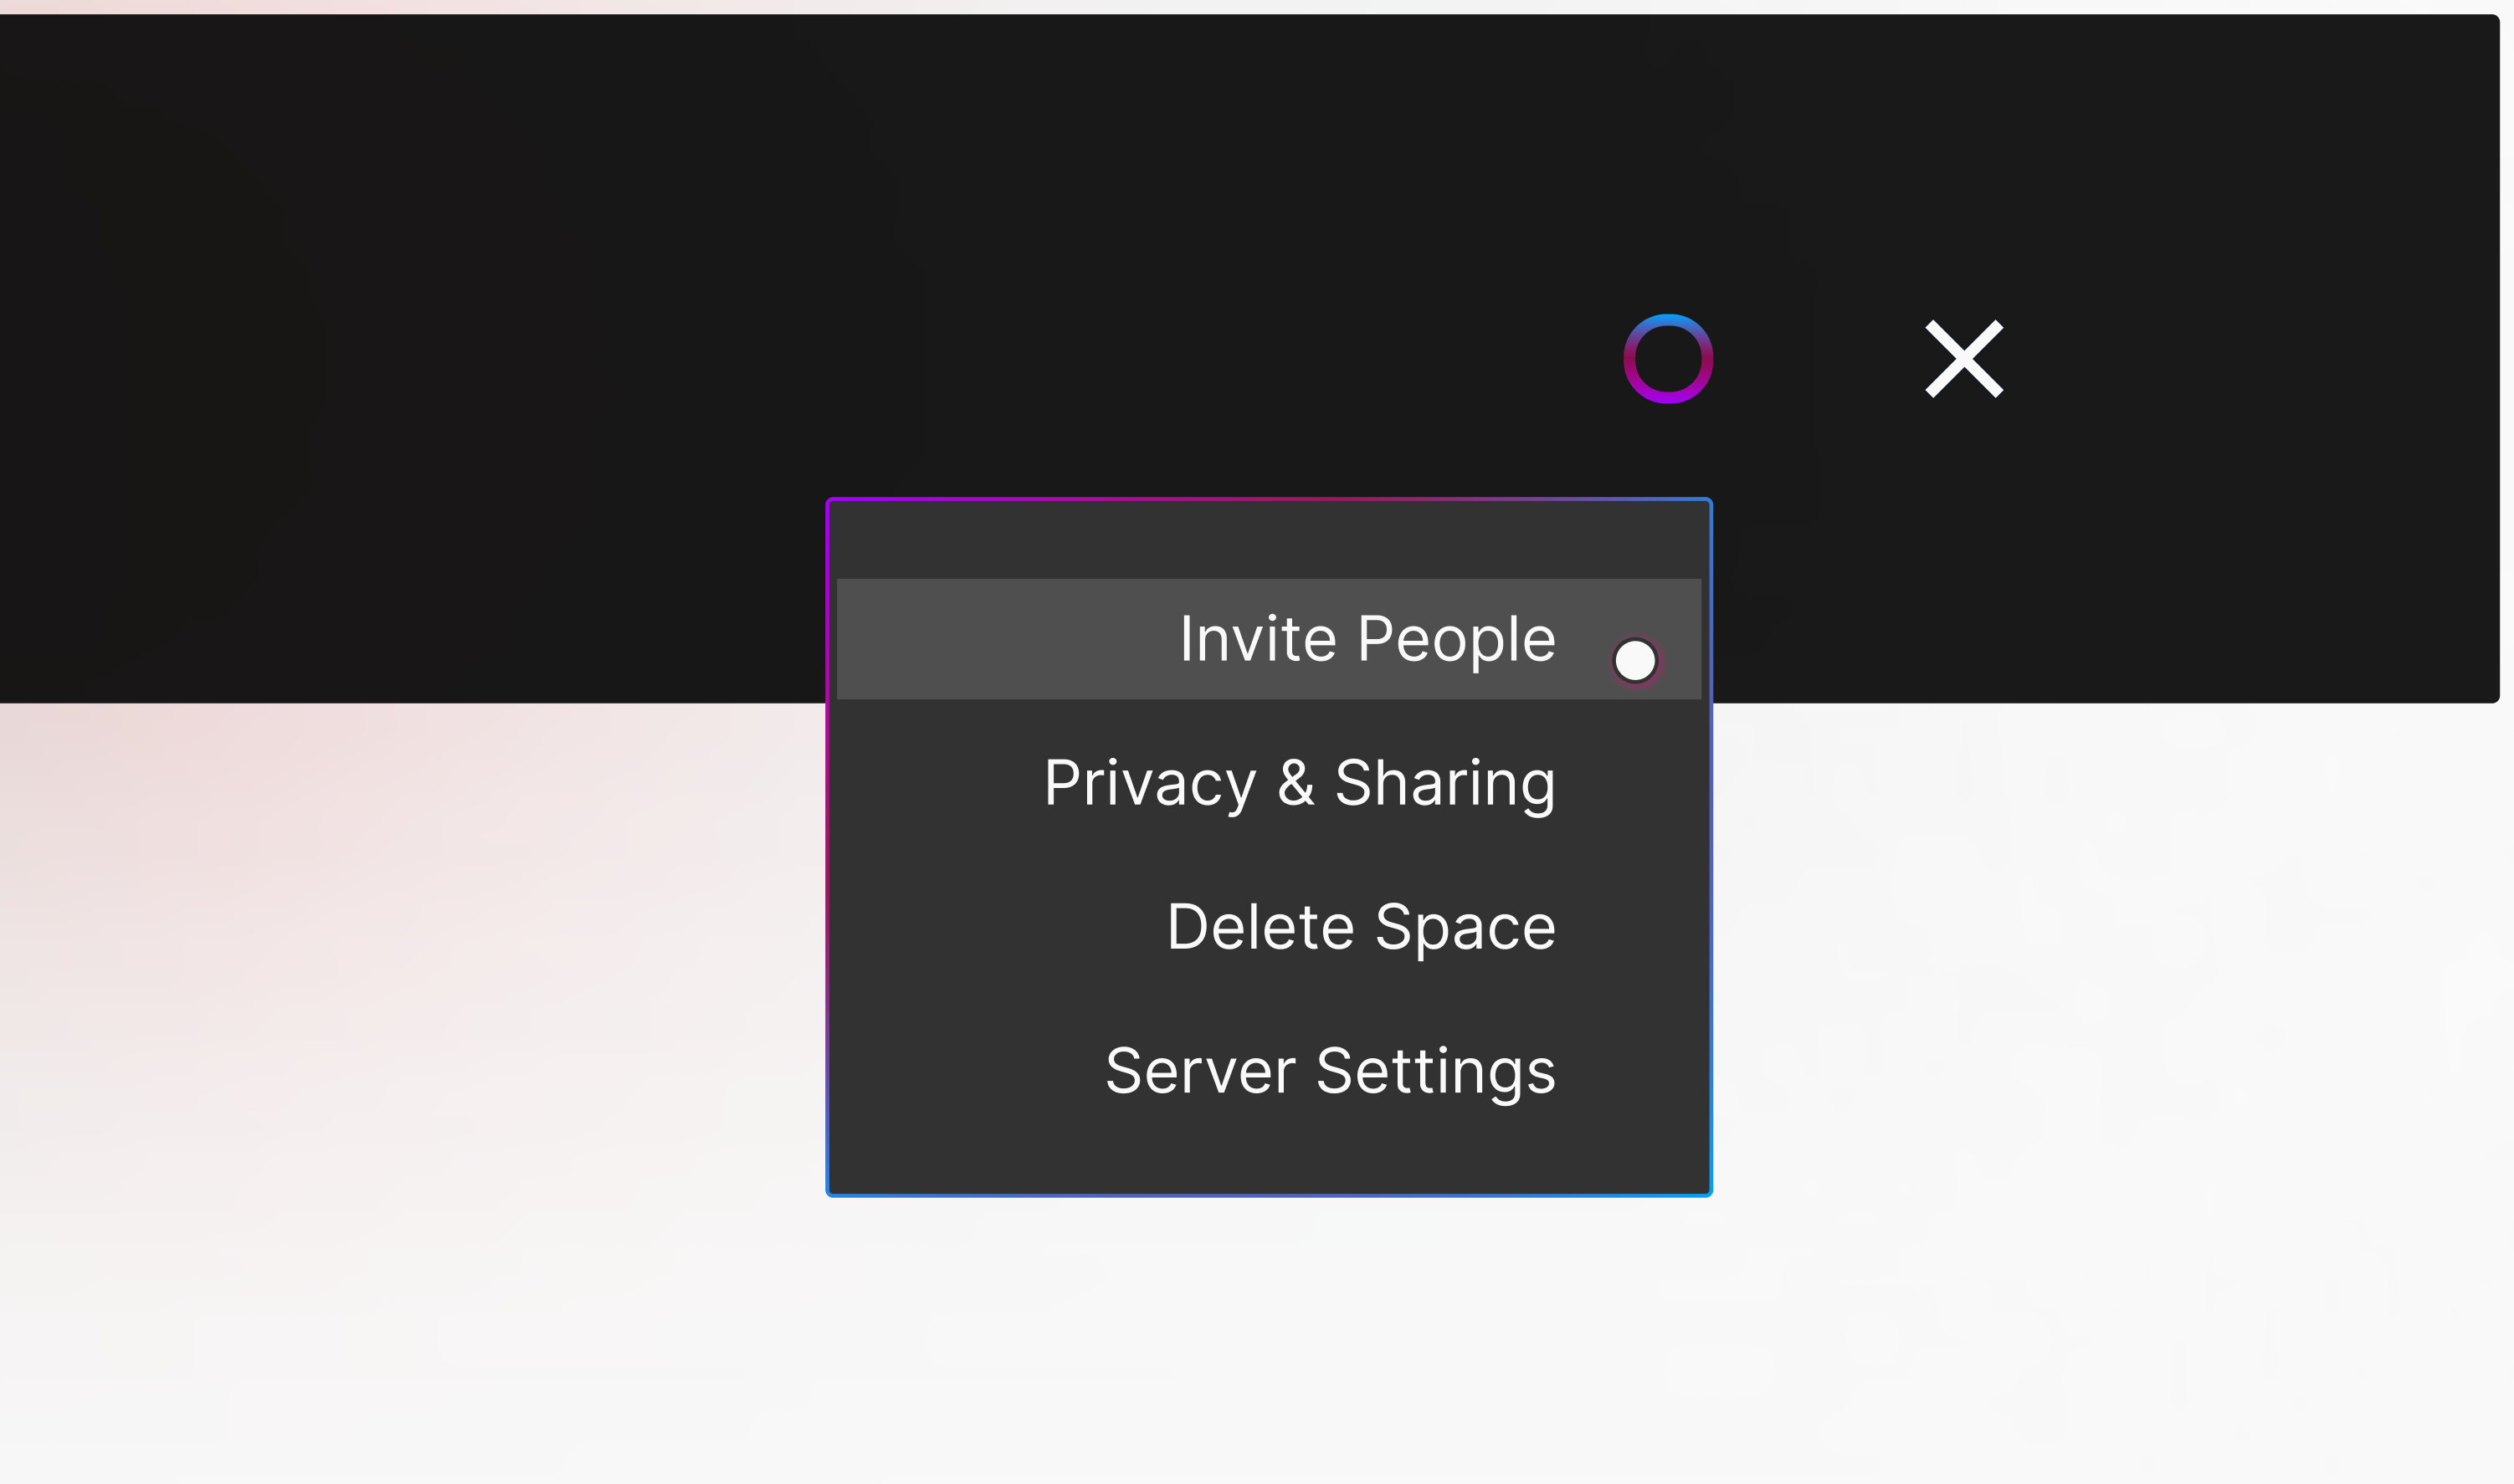Dismiss the header using the X icon
The height and width of the screenshot is (1484, 2514).
coord(1964,359)
